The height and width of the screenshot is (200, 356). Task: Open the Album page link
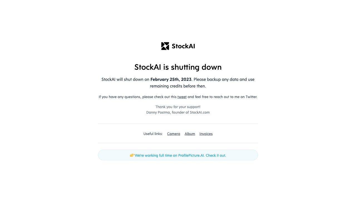190,134
